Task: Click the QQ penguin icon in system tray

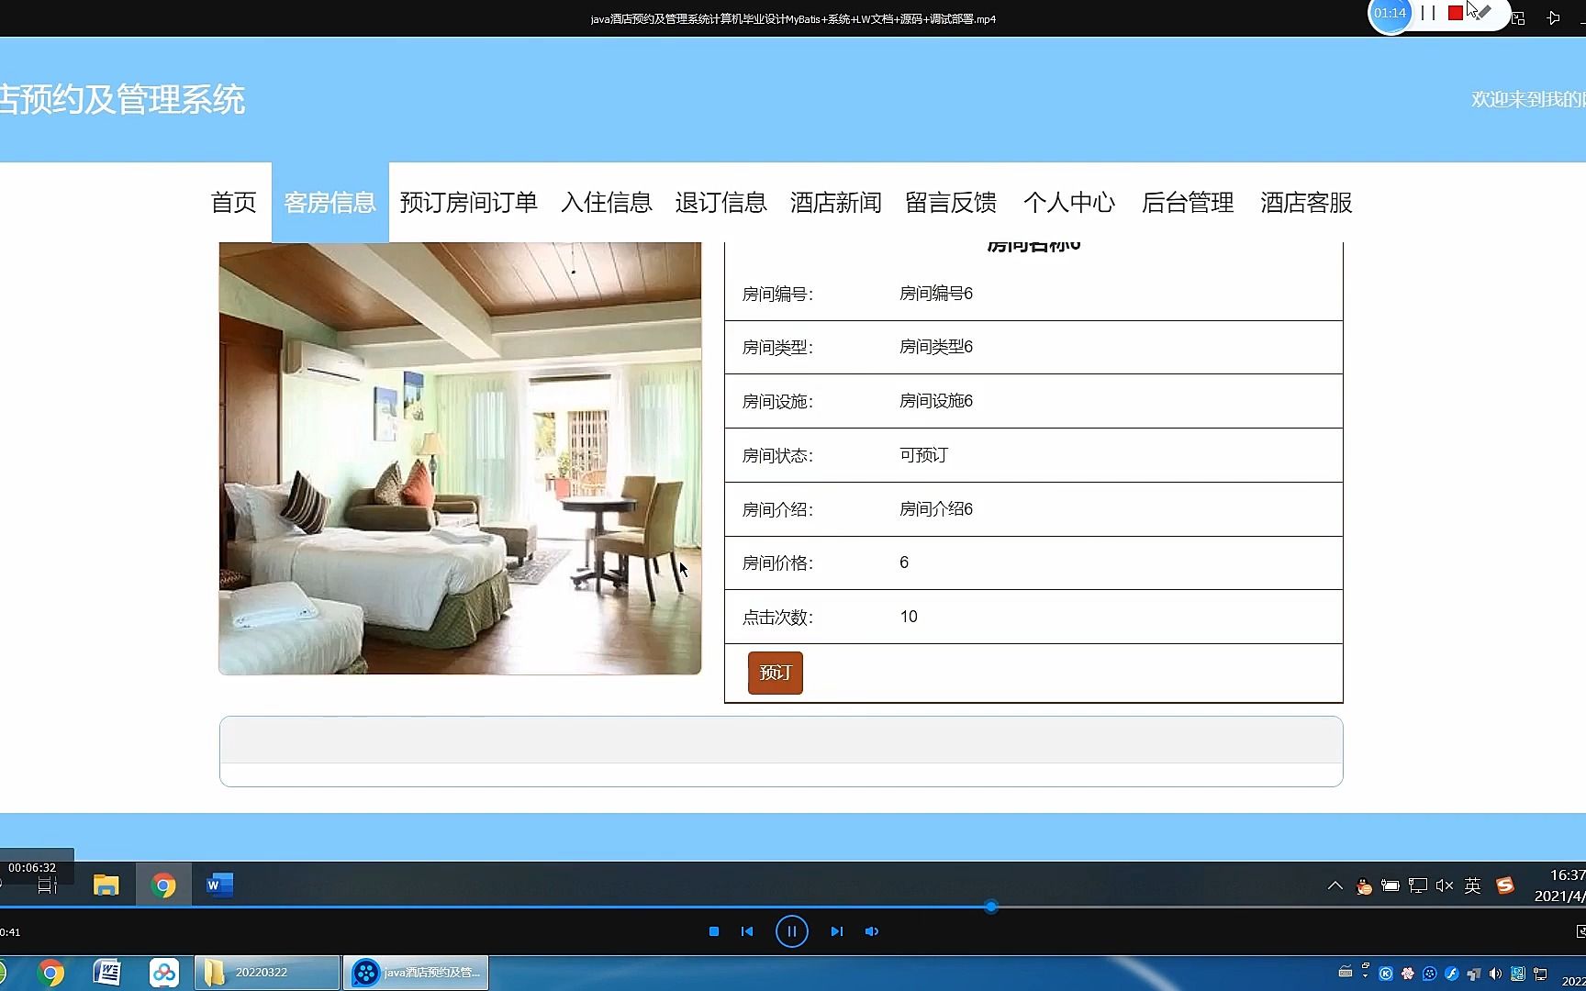Action: tap(1363, 885)
